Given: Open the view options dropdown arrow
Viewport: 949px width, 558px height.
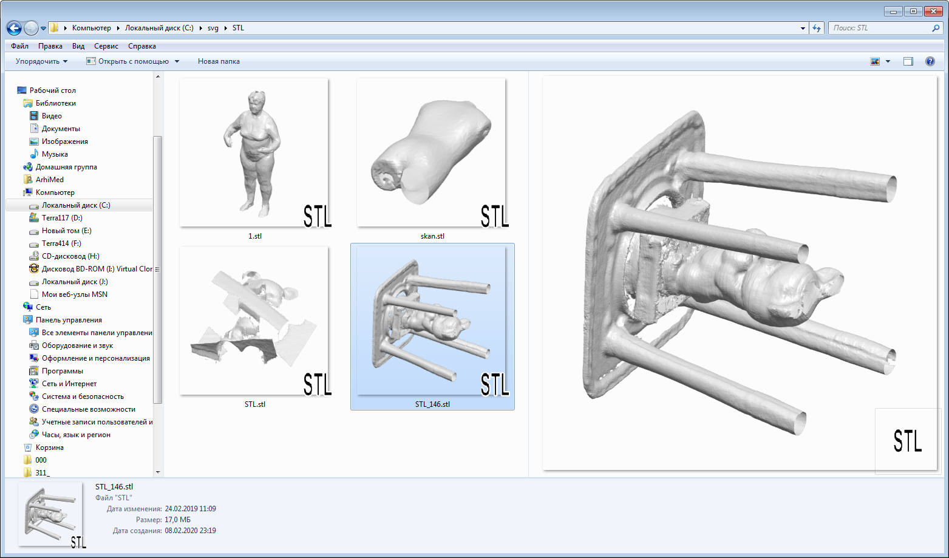Looking at the screenshot, I should pyautogui.click(x=888, y=61).
